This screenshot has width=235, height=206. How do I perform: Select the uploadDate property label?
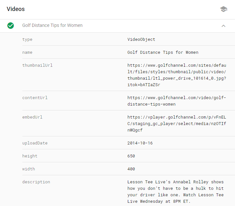(35, 143)
